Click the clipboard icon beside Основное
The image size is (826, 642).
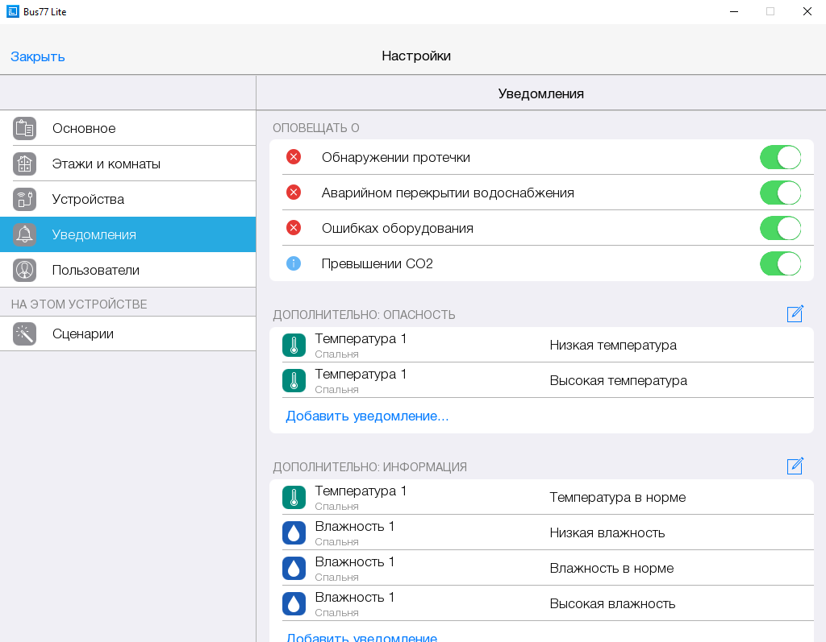(x=25, y=128)
